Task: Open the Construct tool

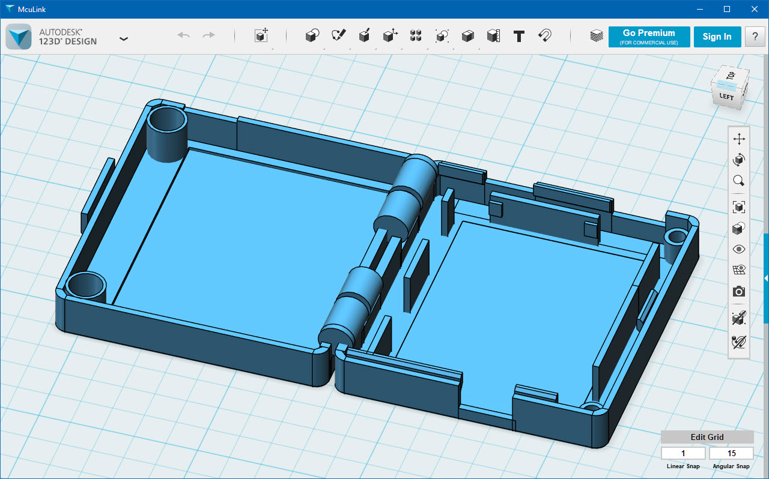Action: pyautogui.click(x=364, y=36)
